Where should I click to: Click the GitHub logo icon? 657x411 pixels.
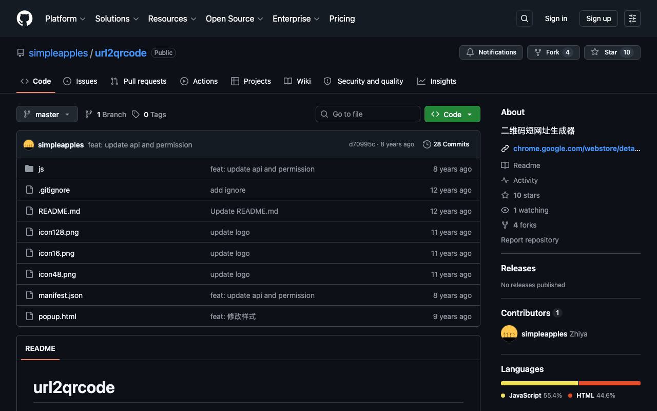click(25, 18)
